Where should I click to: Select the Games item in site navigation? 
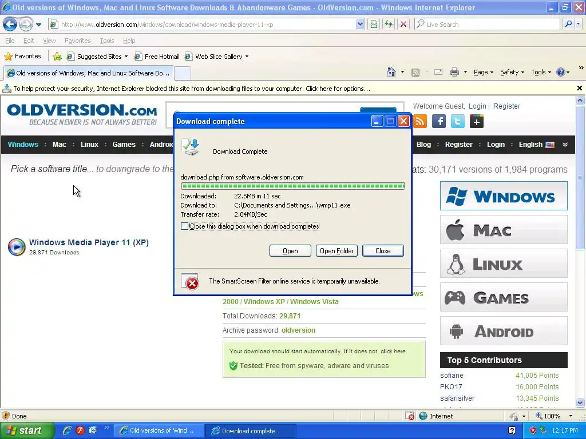[x=124, y=145]
